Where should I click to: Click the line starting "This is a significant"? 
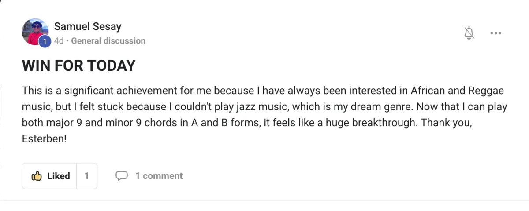[262, 91]
